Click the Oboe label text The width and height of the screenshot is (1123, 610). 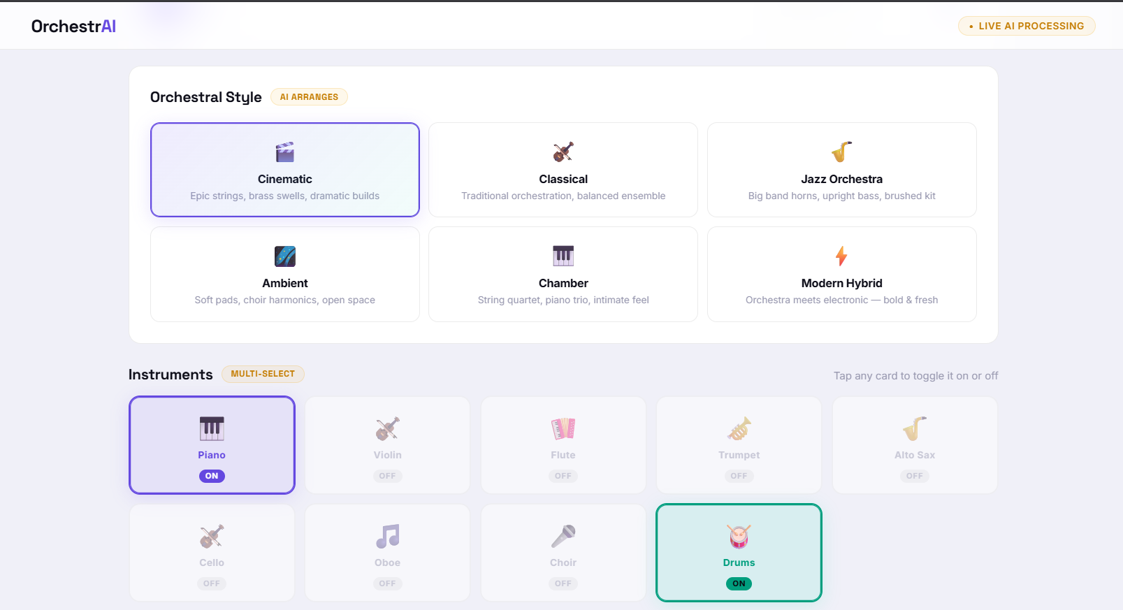(x=388, y=562)
